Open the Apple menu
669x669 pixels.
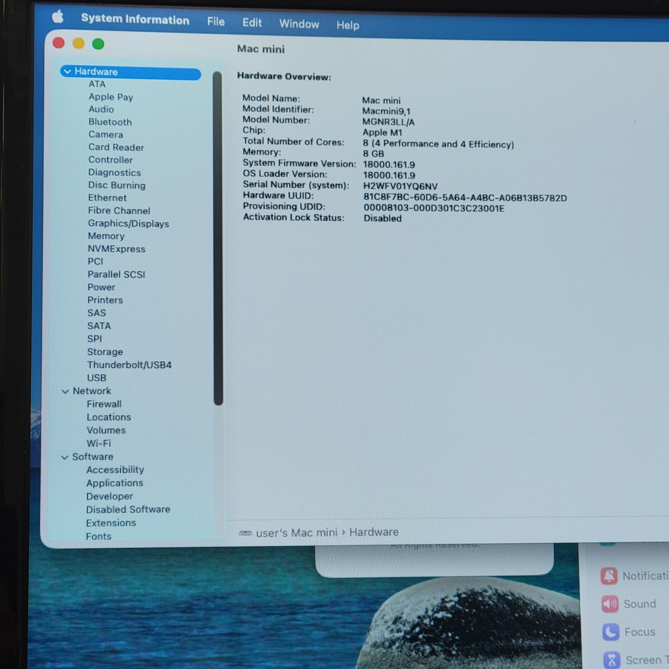point(58,17)
